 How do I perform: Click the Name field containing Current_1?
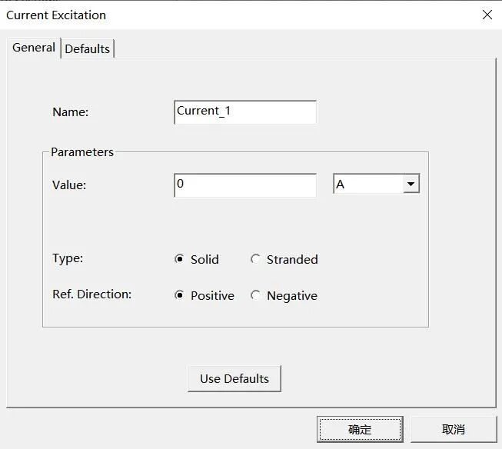coord(245,112)
